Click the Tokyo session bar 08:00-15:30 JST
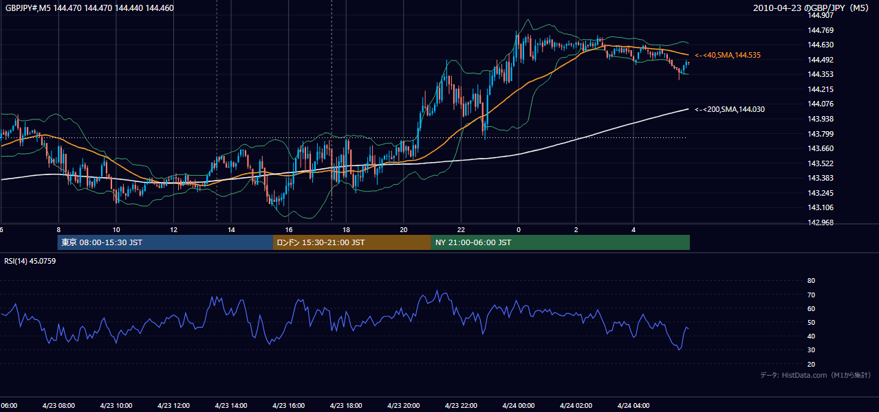This screenshot has width=879, height=412. pyautogui.click(x=165, y=242)
